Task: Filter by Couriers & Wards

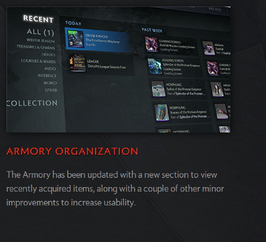Action: (x=38, y=61)
